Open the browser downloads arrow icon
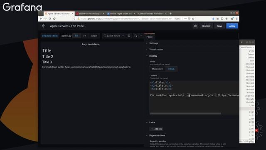Image resolution: width=266 pixels, height=150 pixels. [x=213, y=19]
